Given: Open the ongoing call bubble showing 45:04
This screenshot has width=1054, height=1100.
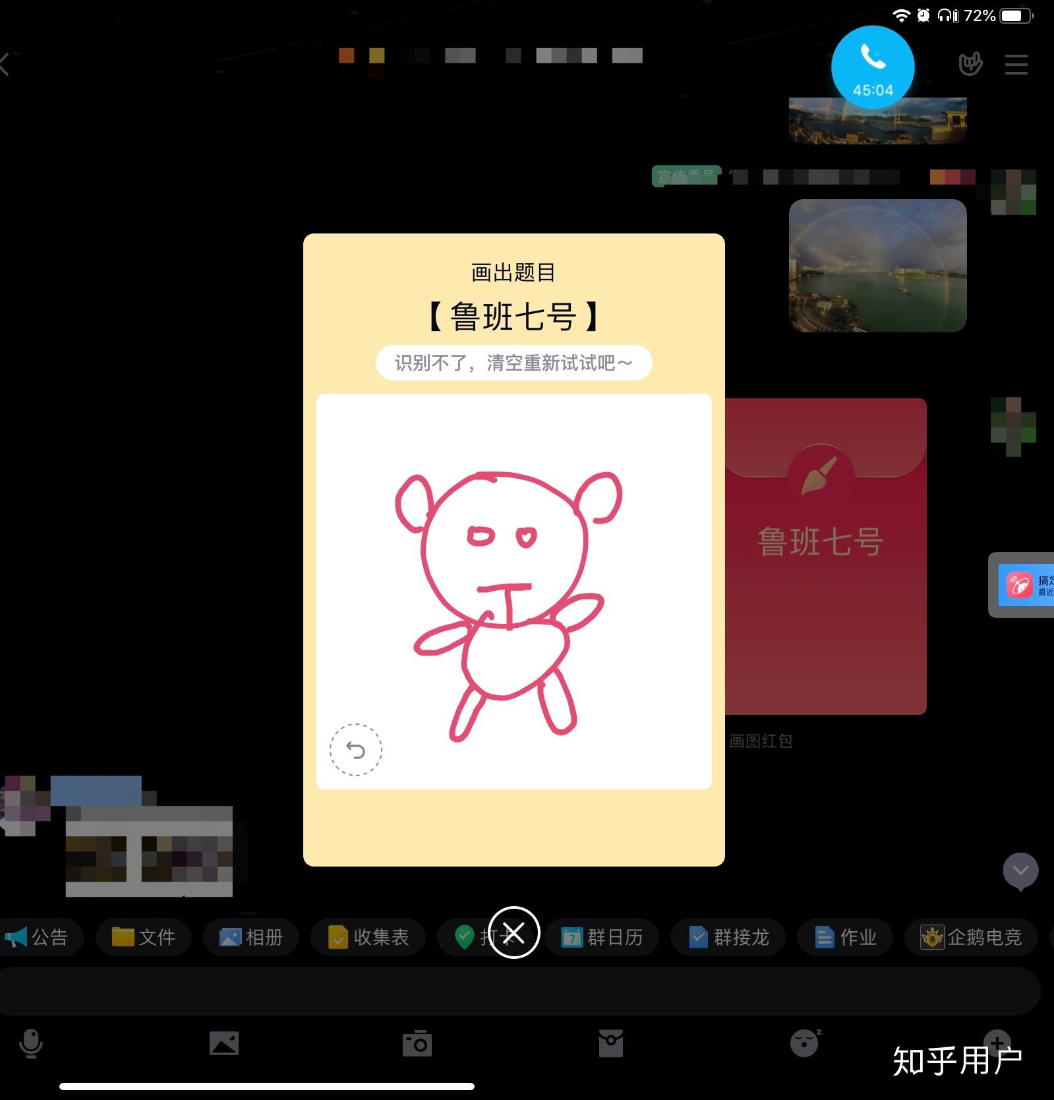Looking at the screenshot, I should click(x=873, y=67).
